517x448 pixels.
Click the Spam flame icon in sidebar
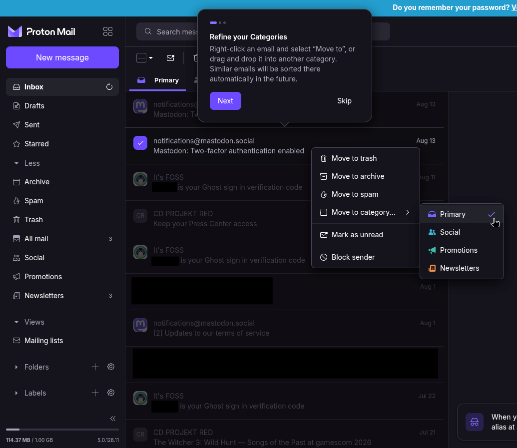click(x=16, y=201)
